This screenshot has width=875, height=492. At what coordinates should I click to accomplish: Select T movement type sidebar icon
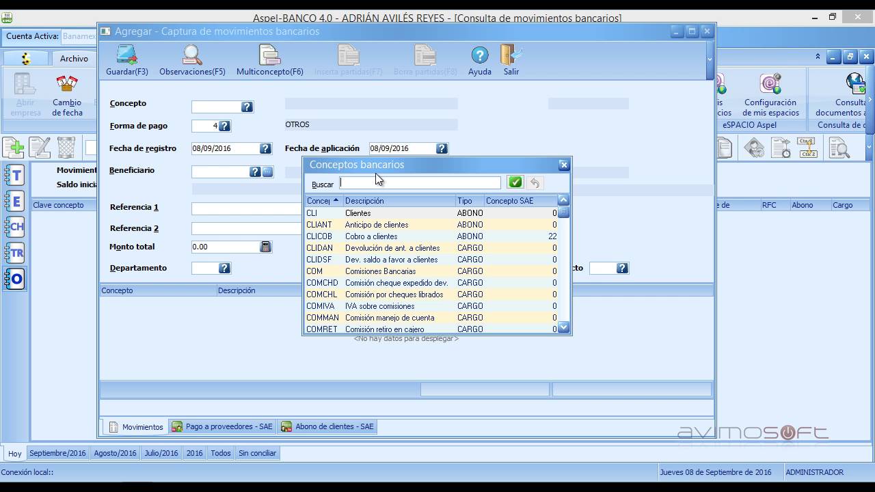(x=15, y=176)
